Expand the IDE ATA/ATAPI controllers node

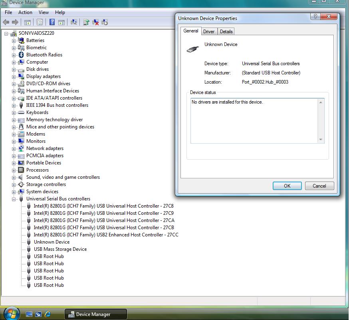tap(14, 98)
